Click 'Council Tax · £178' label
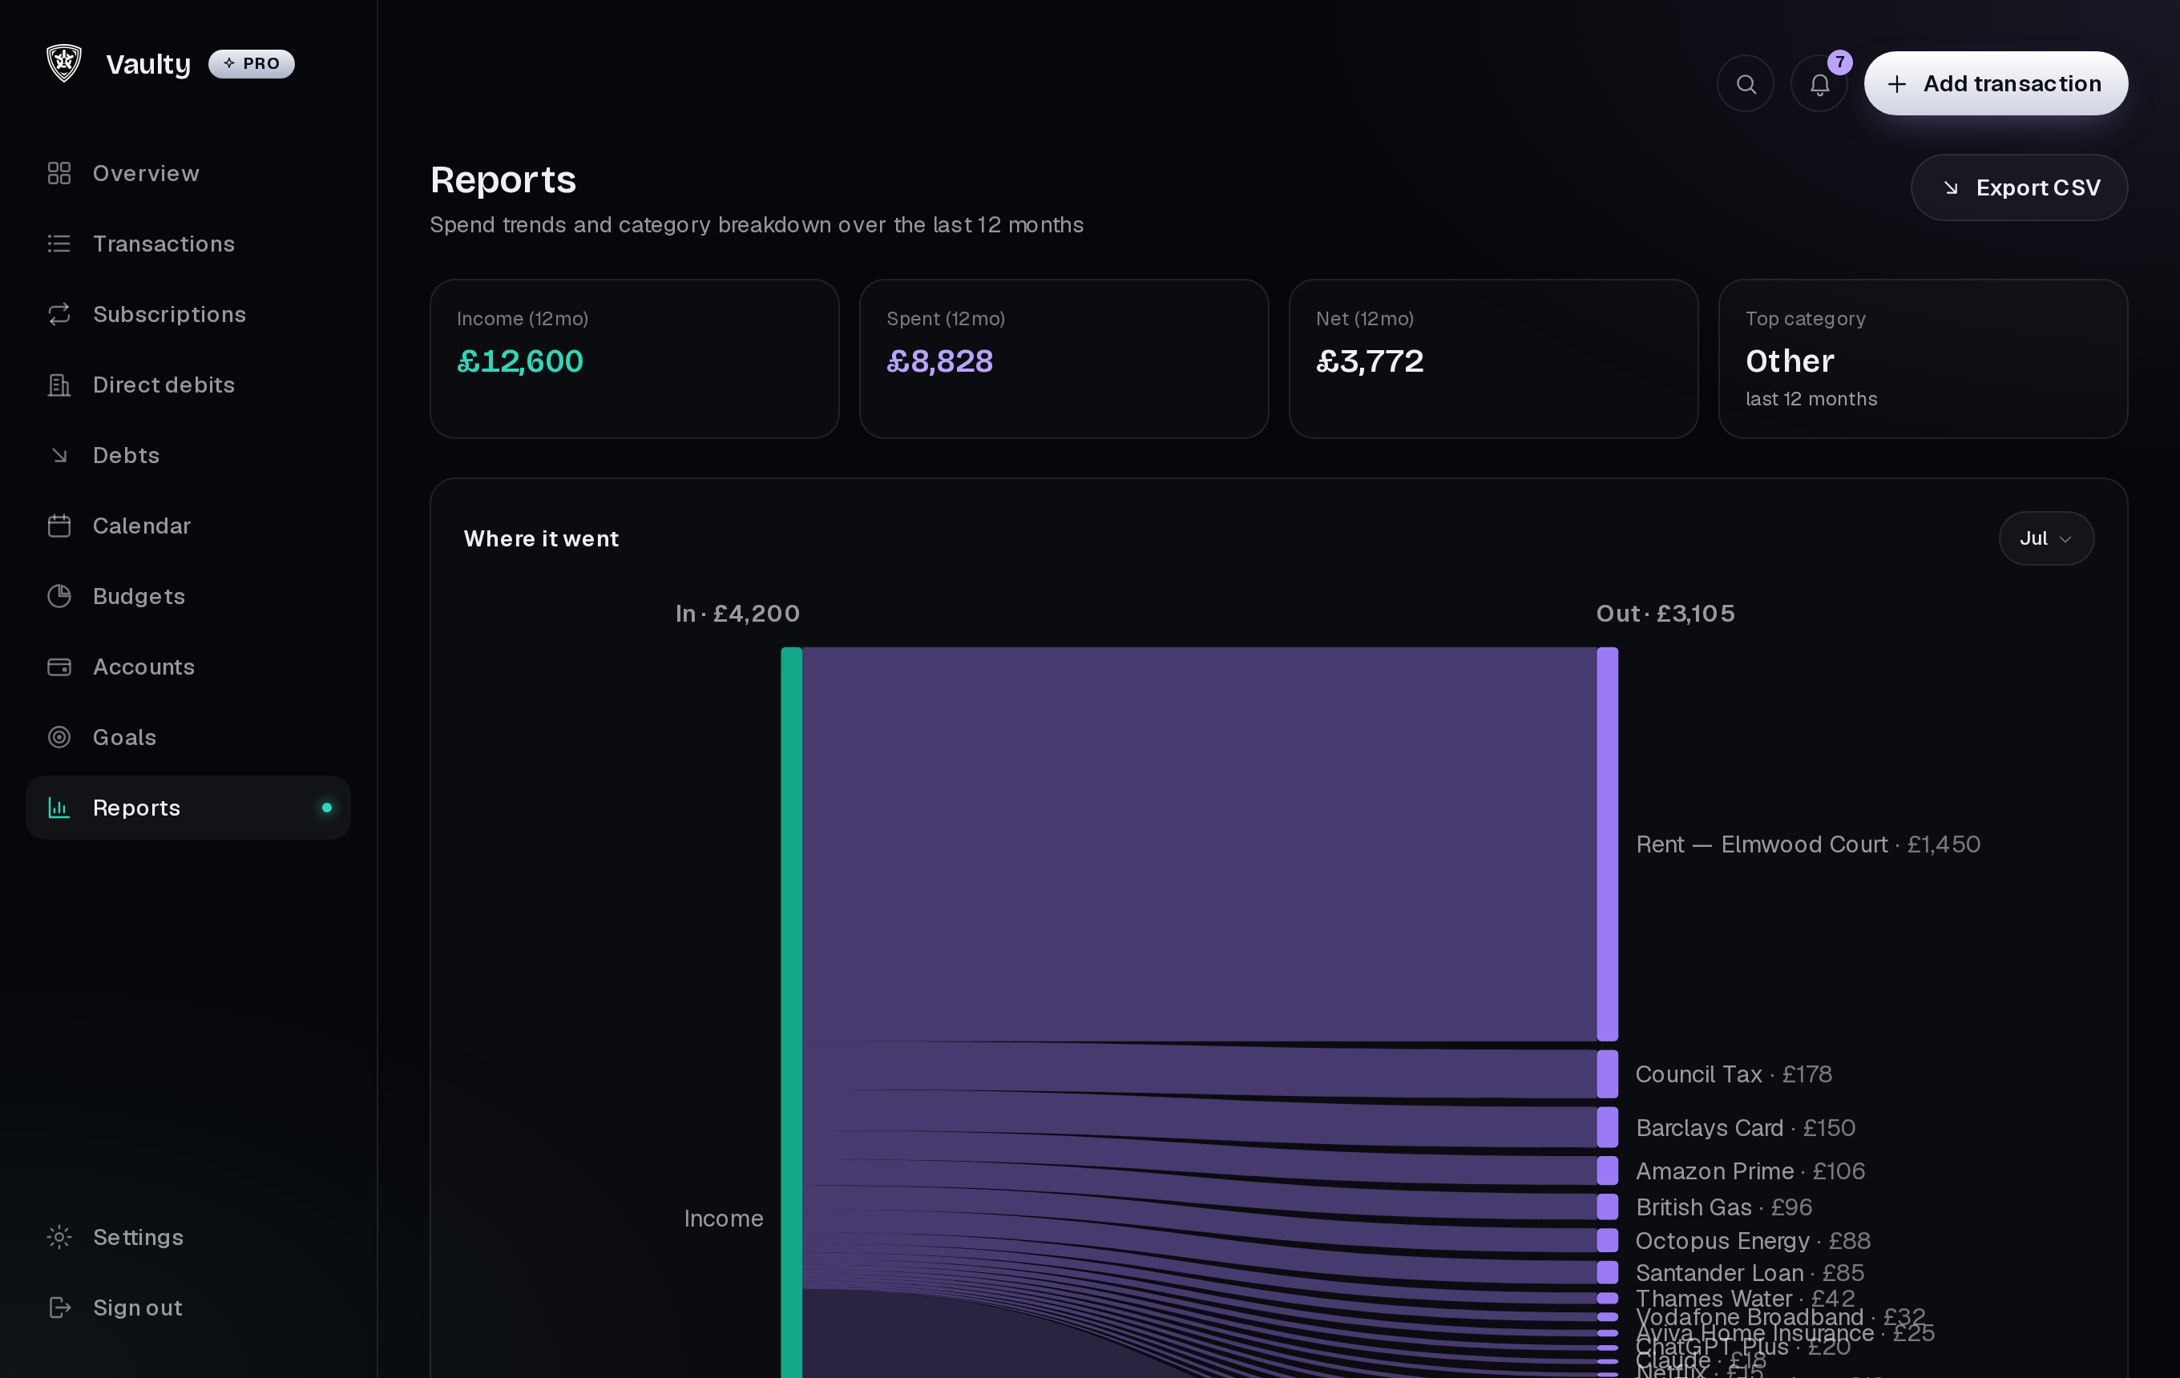This screenshot has width=2180, height=1378. (1734, 1074)
